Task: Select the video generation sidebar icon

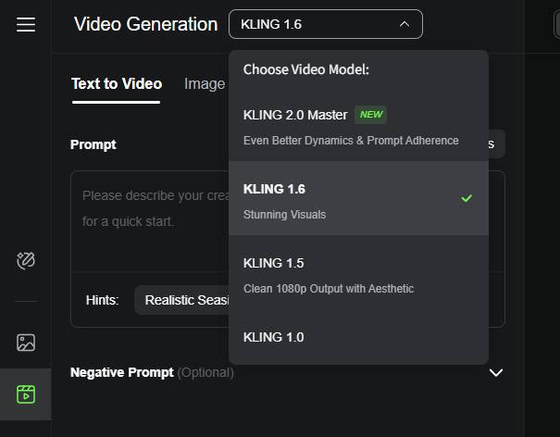Action: (x=26, y=394)
